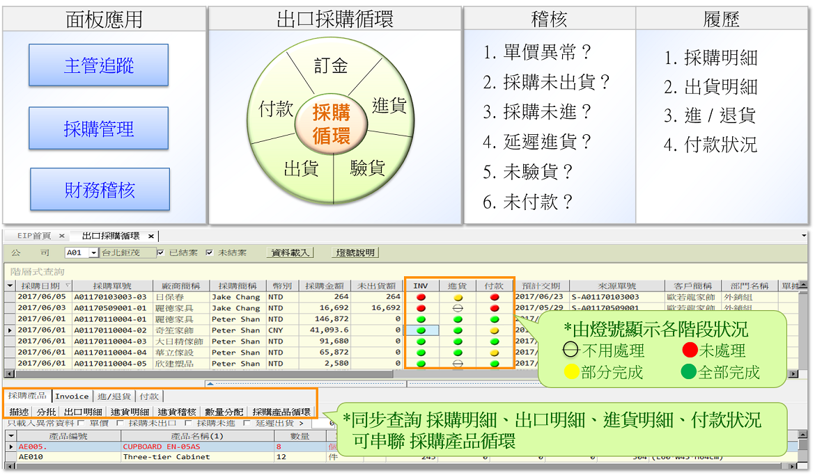Screen dimensions: 815x475
Task: Uncheck the 已結案 checkbox
Action: click(x=161, y=252)
